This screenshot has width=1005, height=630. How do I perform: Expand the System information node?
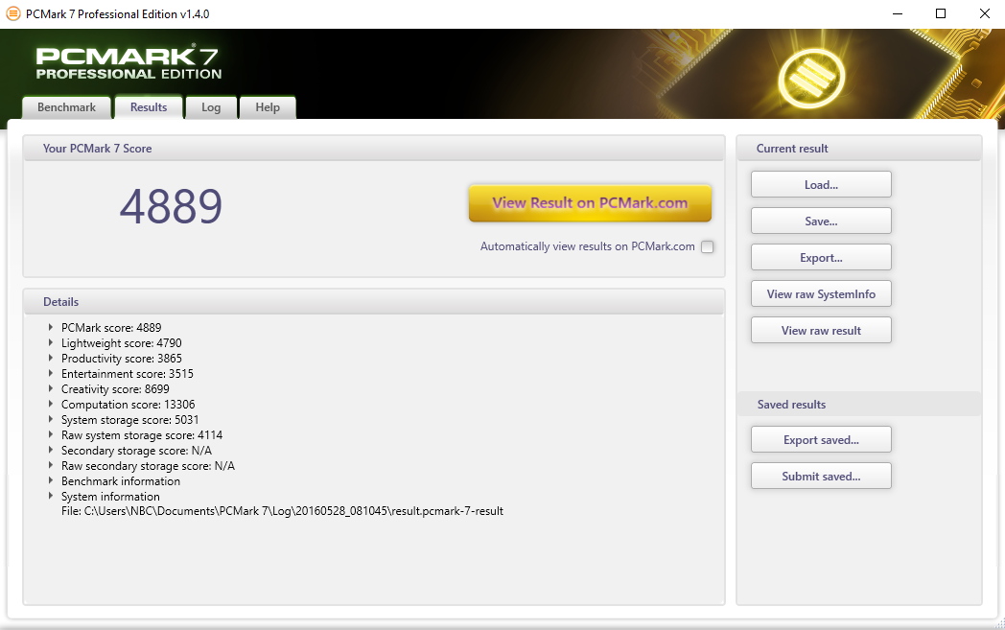[51, 497]
